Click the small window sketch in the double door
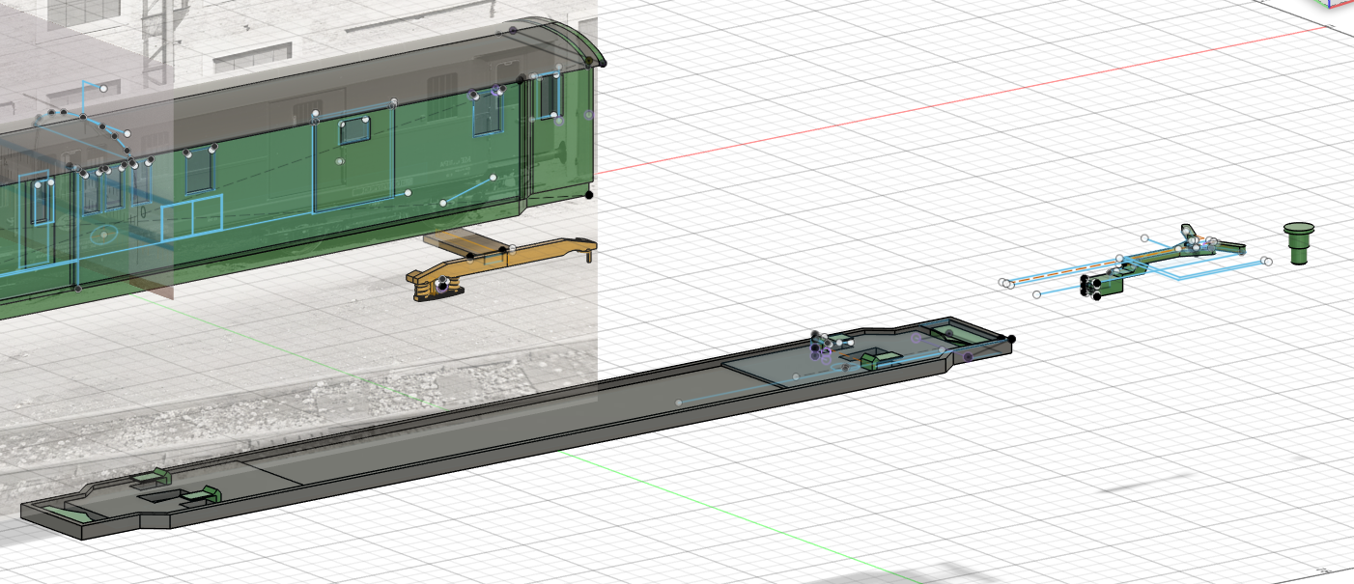This screenshot has height=584, width=1354. [x=354, y=130]
